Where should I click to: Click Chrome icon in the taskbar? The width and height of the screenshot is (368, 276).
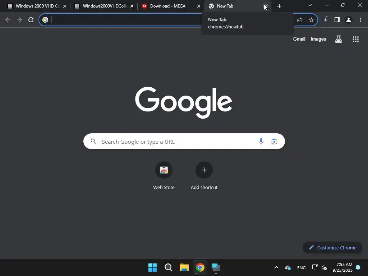200,267
